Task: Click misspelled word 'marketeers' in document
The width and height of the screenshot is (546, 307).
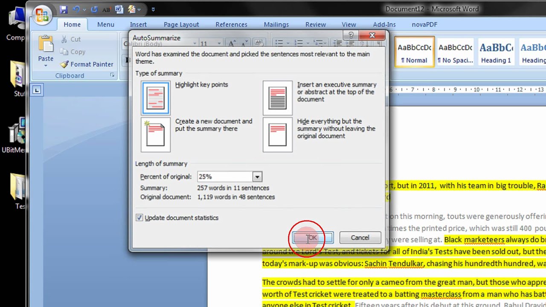Action: coord(484,240)
